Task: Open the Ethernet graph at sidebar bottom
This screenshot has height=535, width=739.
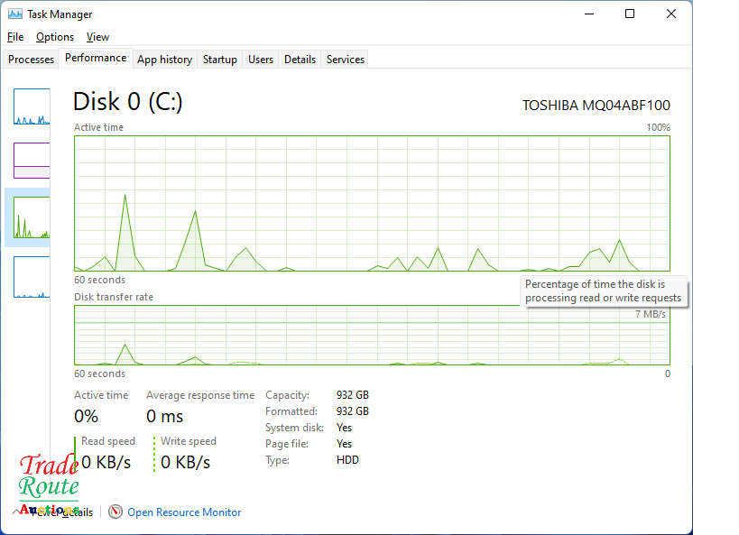Action: pos(32,273)
